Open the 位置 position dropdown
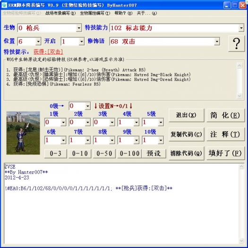The width and height of the screenshot is (248, 248). [38, 42]
